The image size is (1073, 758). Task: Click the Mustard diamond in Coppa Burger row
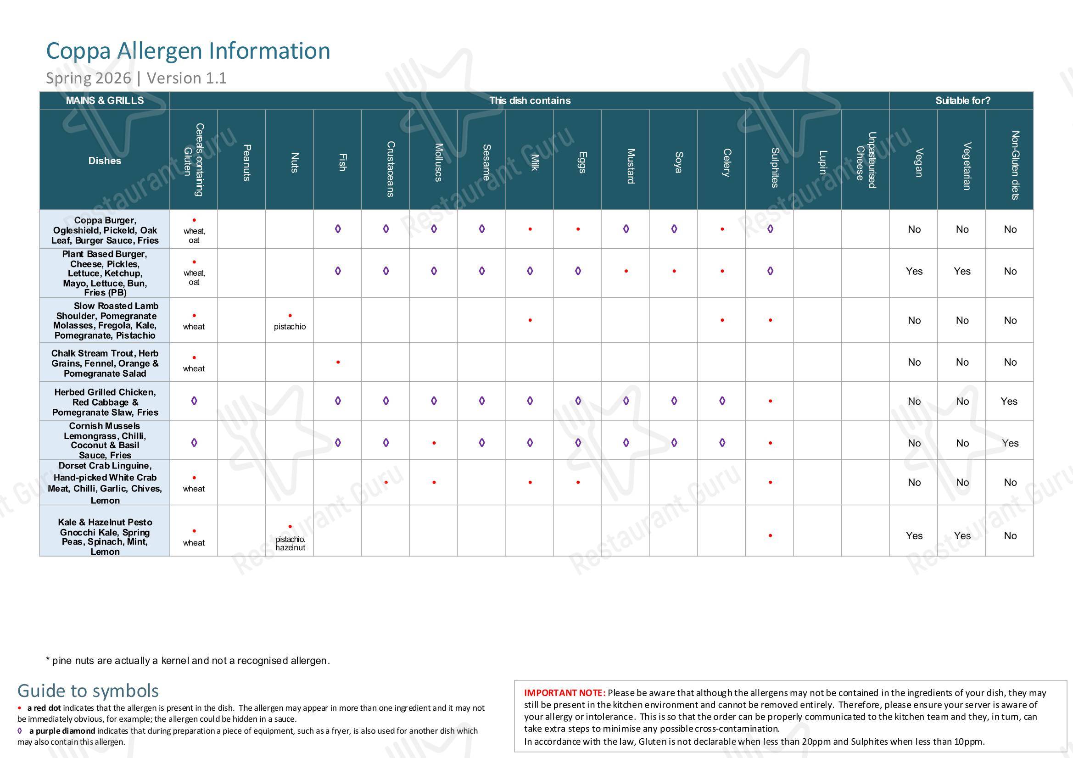(x=626, y=229)
